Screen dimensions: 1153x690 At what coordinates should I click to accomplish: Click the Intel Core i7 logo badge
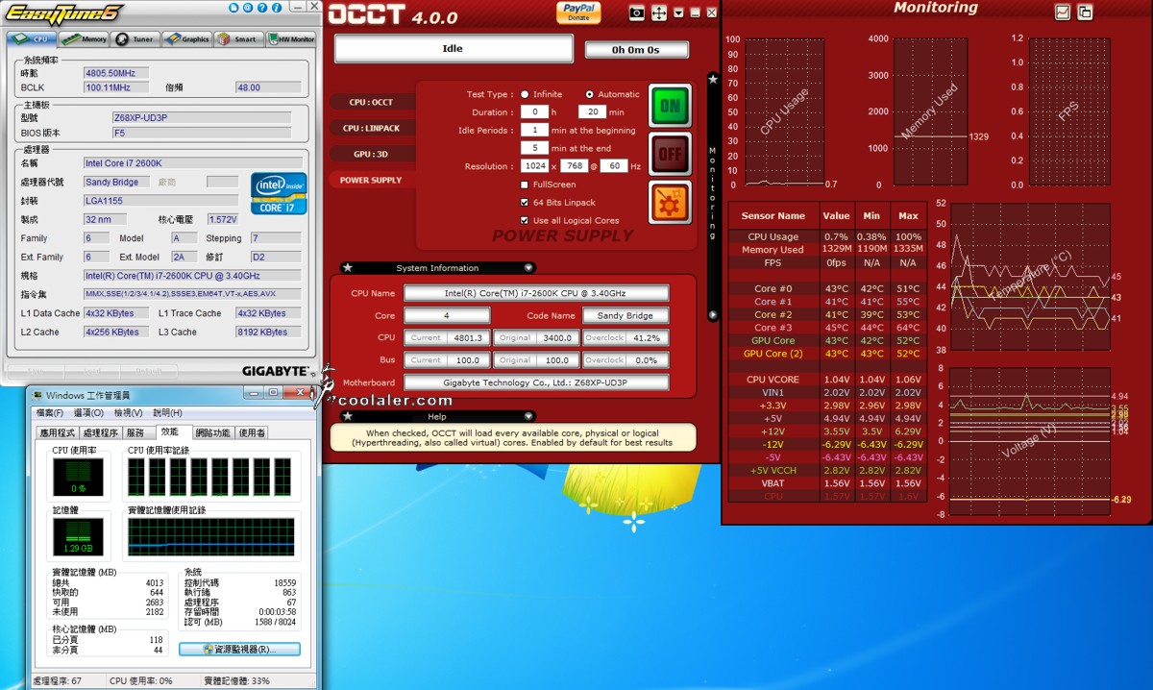tap(279, 193)
